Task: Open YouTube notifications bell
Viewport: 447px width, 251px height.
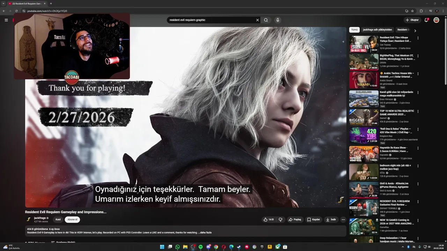Action: (426, 20)
